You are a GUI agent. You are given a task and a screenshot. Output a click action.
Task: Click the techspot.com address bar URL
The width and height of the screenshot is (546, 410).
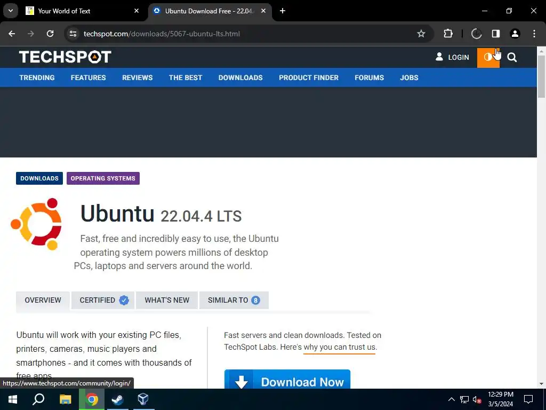[x=162, y=34]
